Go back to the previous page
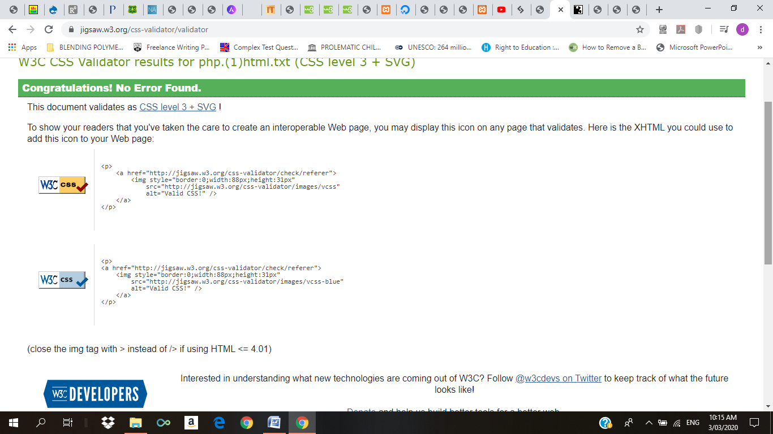The image size is (773, 434). (12, 29)
